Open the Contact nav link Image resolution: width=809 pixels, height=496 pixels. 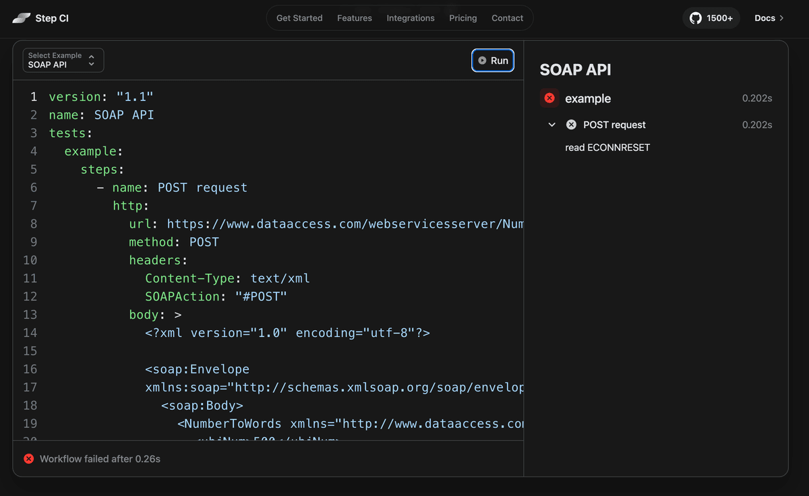click(x=507, y=18)
